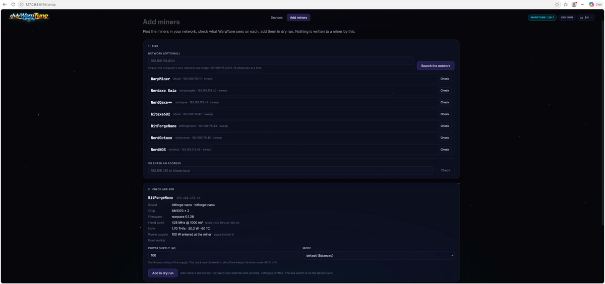
Task: Click the 425 MHz @ 1000 mV value
Action: tap(187, 223)
